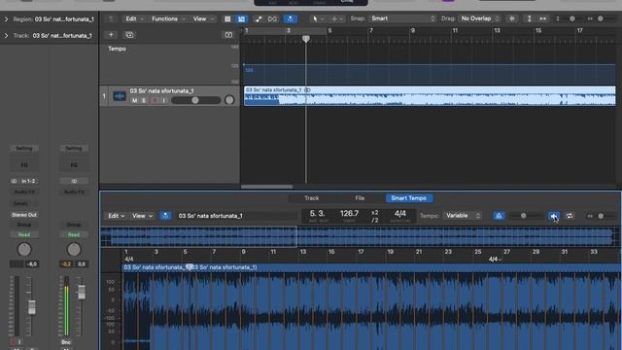Click the Tracks area horizontal scrollbar
622x350 pixels.
266,187
